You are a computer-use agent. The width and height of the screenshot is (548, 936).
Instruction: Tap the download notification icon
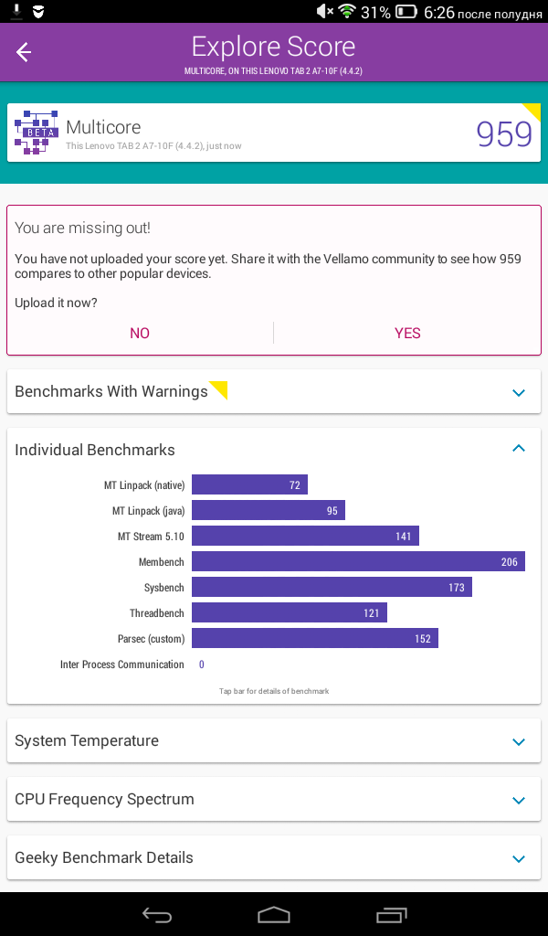(x=17, y=11)
